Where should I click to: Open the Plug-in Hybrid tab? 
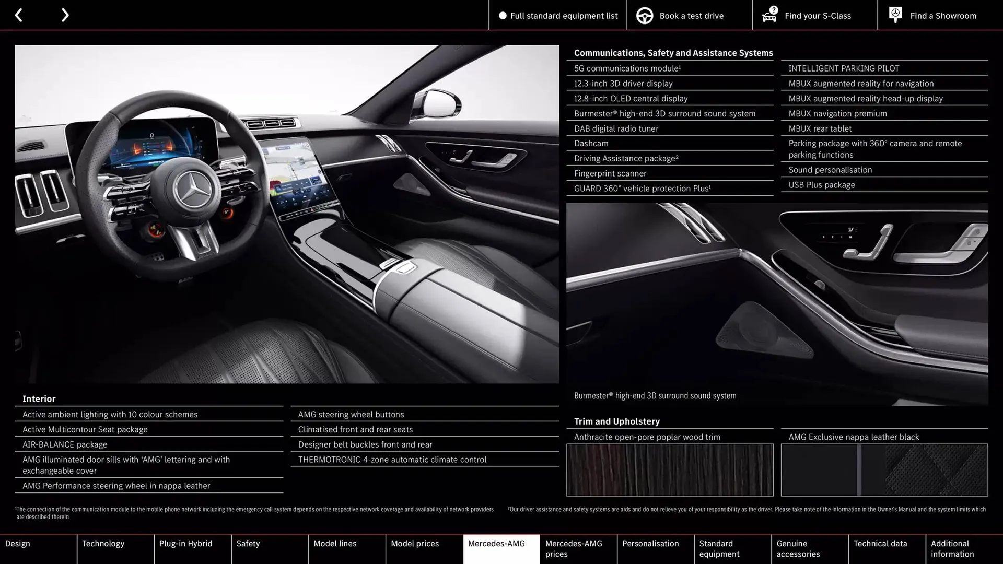click(x=192, y=549)
